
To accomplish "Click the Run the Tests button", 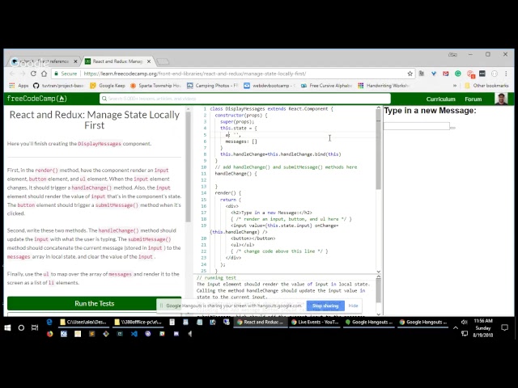I will 94,303.
